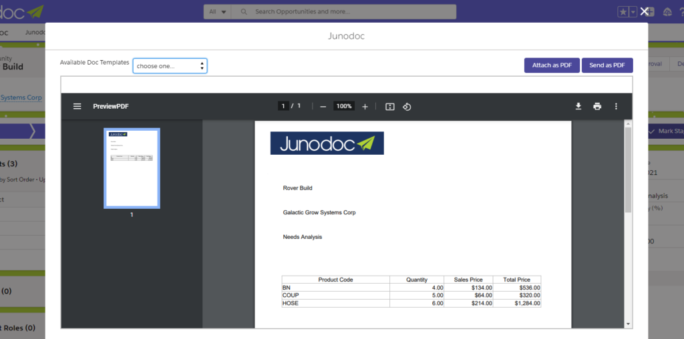Click $536.00 total price cell

tap(517, 288)
